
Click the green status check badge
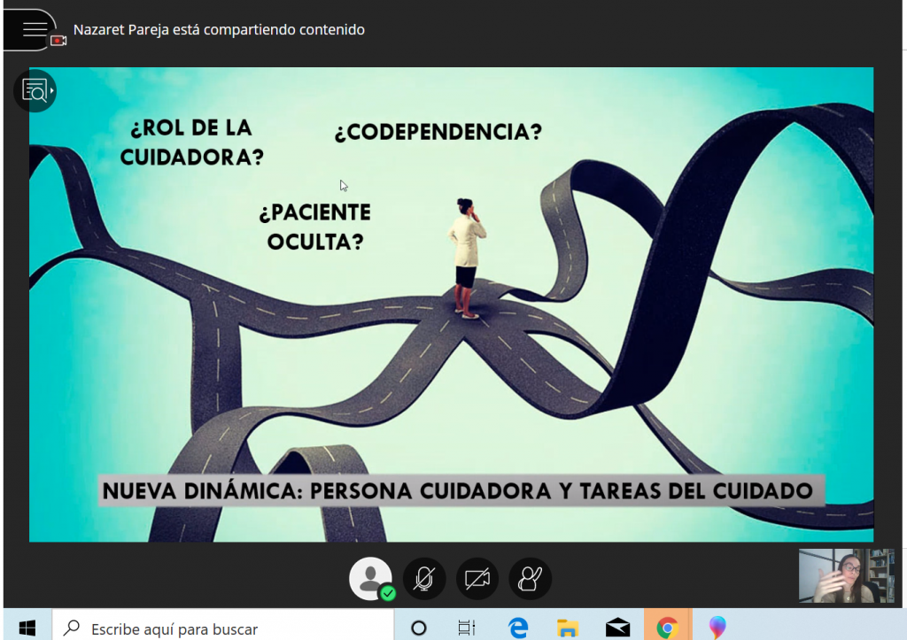pos(388,593)
